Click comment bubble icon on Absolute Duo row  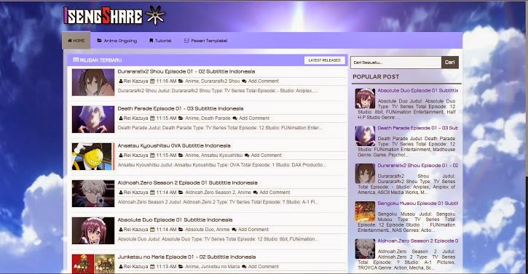click(x=234, y=229)
